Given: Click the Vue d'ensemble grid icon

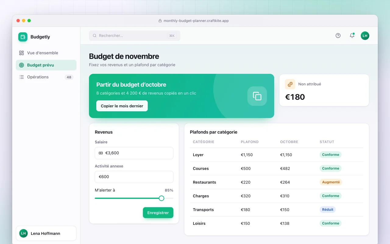Looking at the screenshot, I should [21, 53].
